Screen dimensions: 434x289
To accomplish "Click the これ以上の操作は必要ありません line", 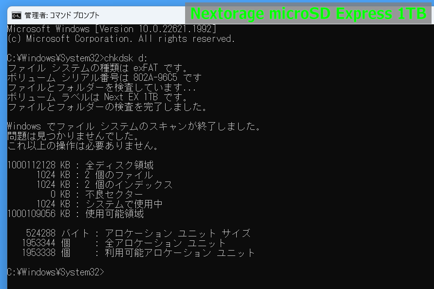I will [x=83, y=146].
